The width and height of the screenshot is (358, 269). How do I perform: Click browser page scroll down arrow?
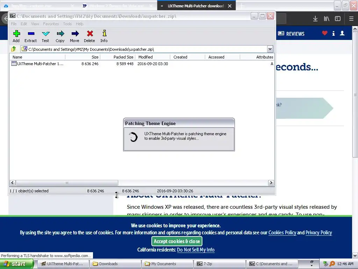tap(355, 255)
